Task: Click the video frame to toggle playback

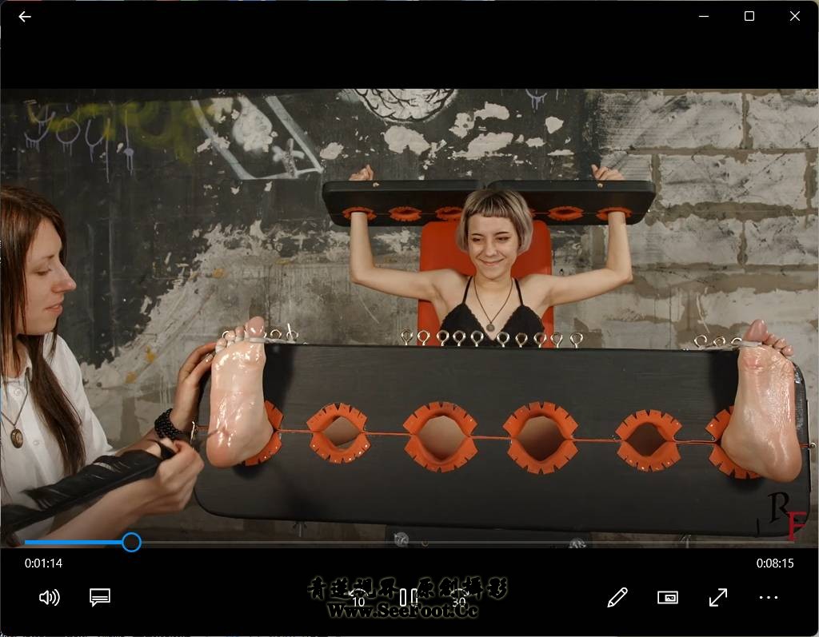Action: [409, 320]
